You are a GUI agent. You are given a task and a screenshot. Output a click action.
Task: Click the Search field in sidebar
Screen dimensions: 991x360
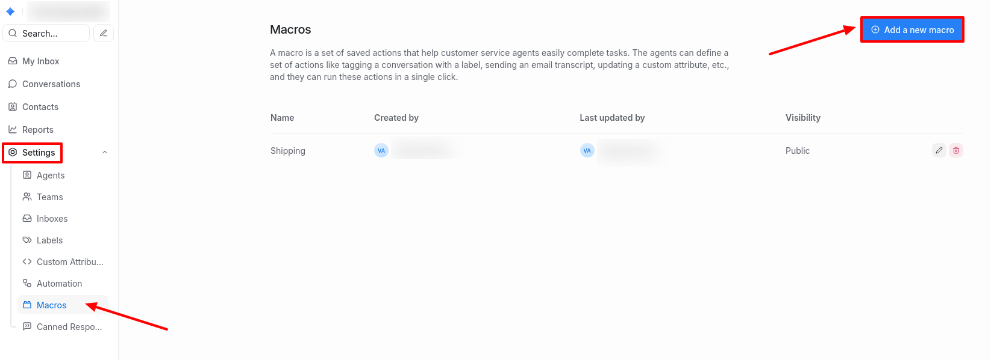click(47, 33)
